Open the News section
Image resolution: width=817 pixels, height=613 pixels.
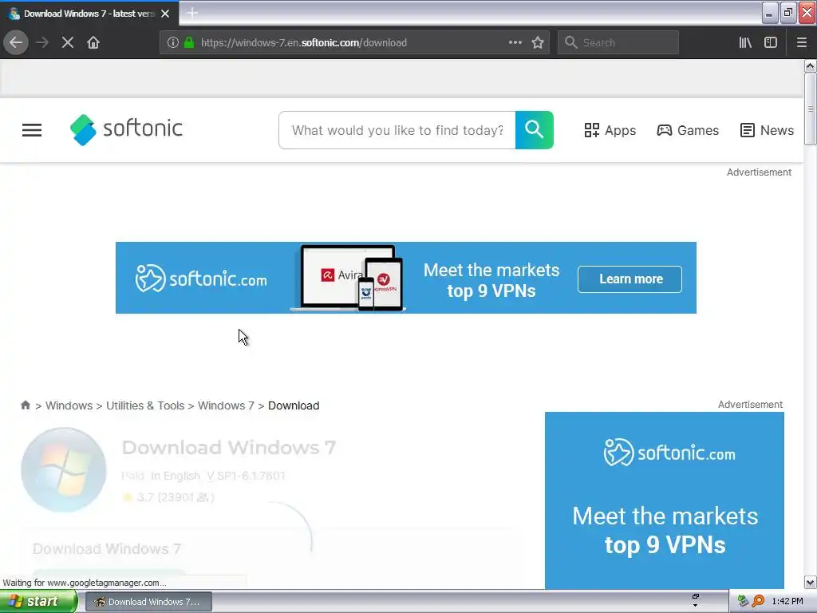(x=767, y=130)
